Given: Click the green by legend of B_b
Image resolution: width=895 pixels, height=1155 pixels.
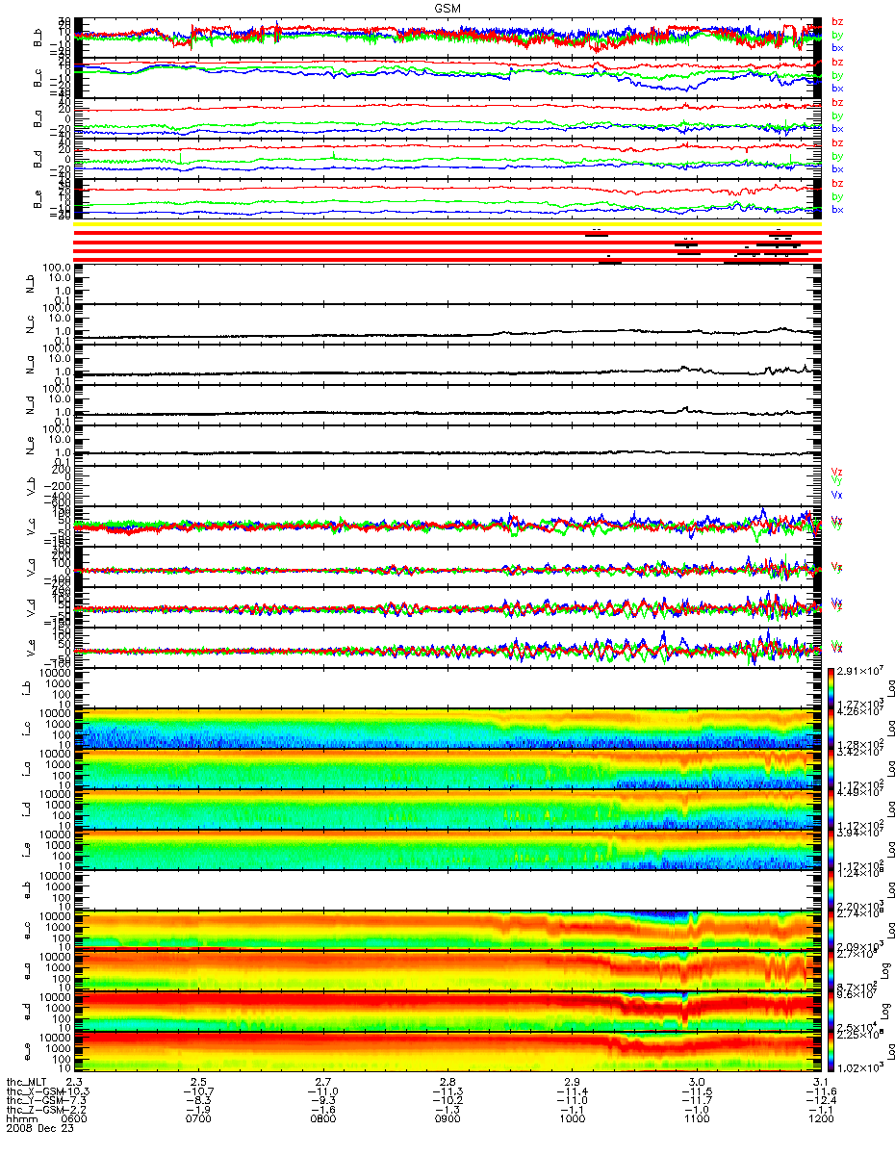Looking at the screenshot, I should coord(837,35).
